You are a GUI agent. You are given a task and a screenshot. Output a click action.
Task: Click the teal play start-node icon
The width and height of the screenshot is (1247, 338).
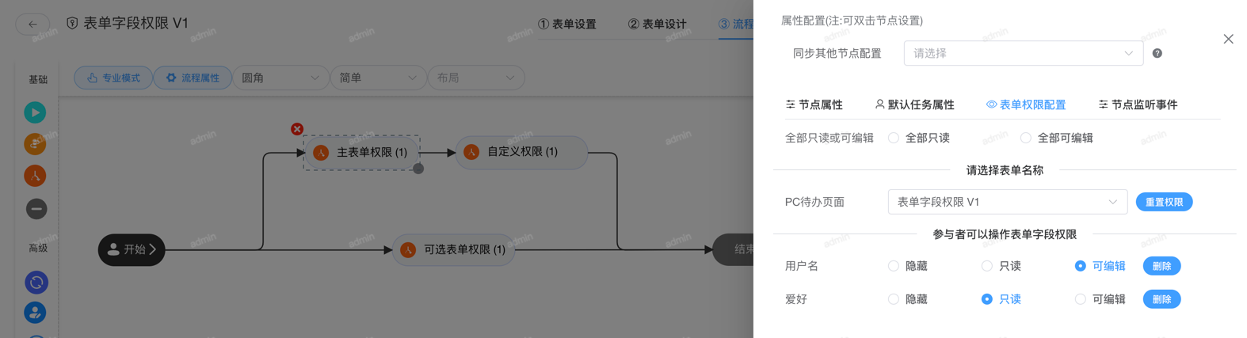(35, 112)
